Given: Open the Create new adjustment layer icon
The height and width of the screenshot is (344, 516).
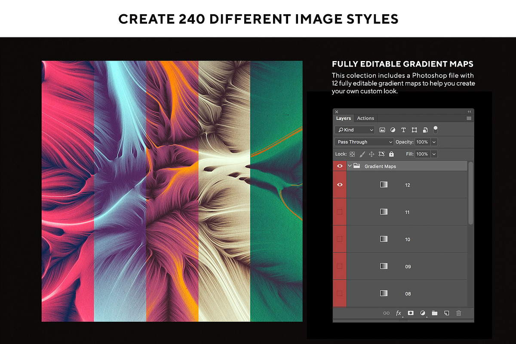Looking at the screenshot, I should pyautogui.click(x=423, y=313).
